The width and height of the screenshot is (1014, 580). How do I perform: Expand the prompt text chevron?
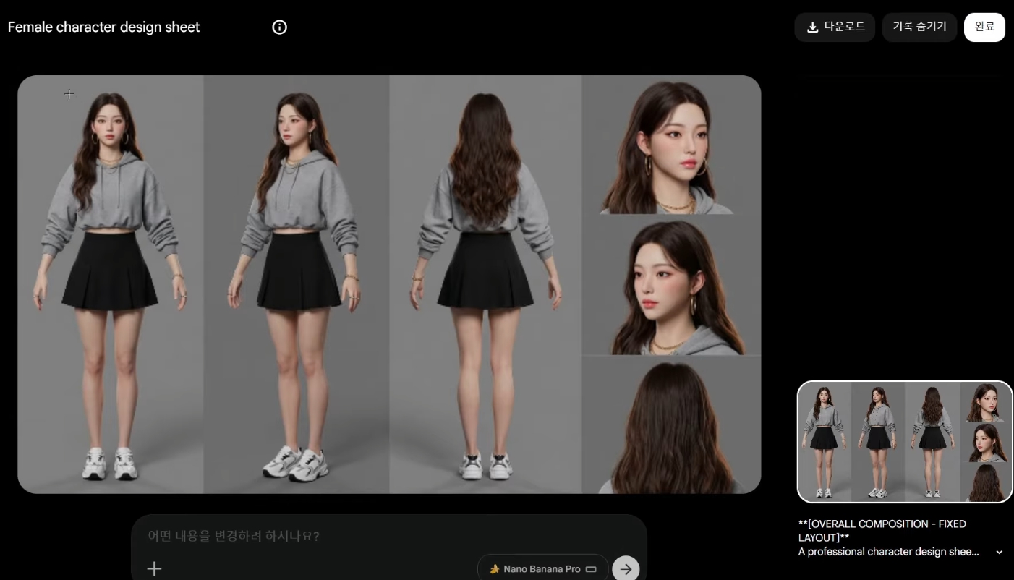pos(999,553)
